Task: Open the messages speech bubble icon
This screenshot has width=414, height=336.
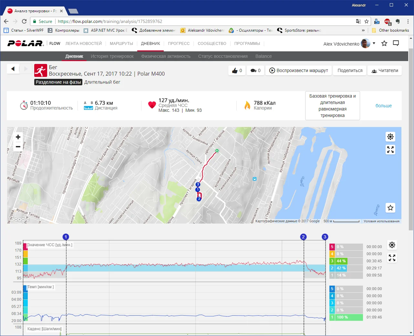Action: [396, 43]
